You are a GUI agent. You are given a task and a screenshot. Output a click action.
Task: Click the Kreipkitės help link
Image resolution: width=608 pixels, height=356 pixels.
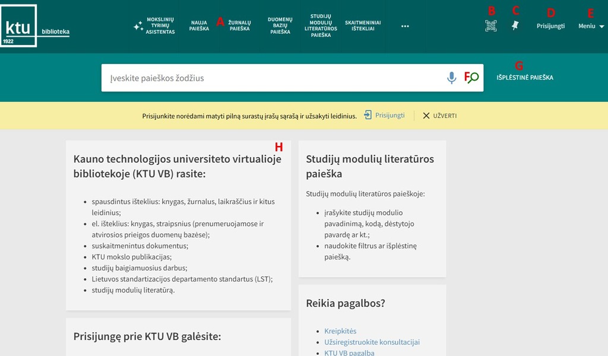click(340, 331)
